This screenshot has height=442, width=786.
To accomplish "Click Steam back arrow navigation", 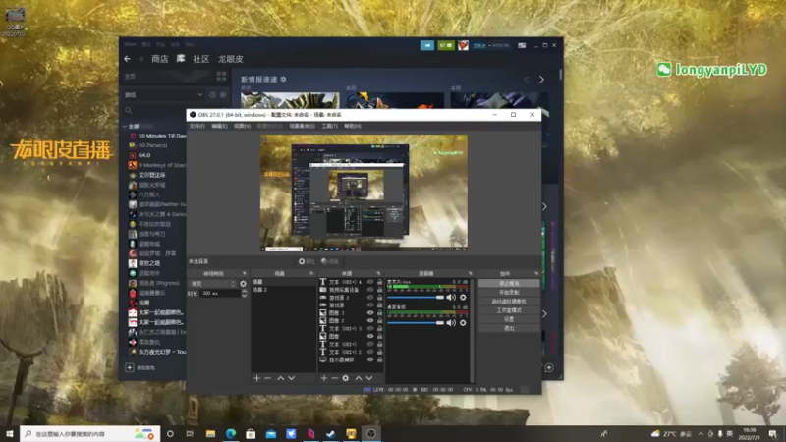I will [x=128, y=59].
